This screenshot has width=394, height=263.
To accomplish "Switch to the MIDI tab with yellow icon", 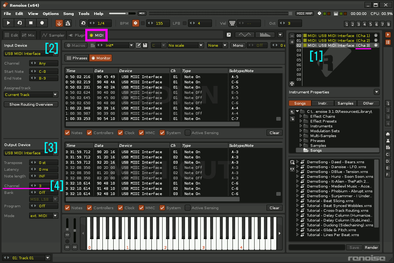I will point(96,34).
